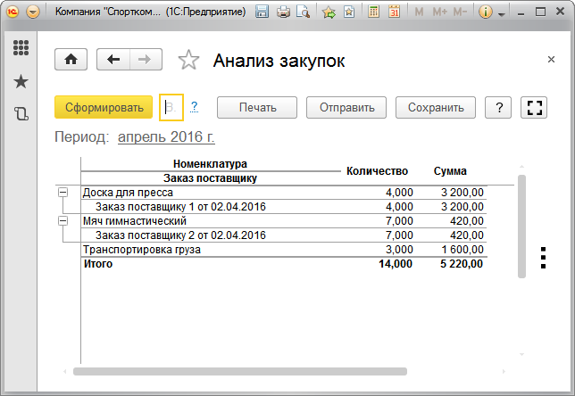Image resolution: width=575 pixels, height=396 pixels.
Task: Open the three-dot more options menu
Action: point(543,258)
